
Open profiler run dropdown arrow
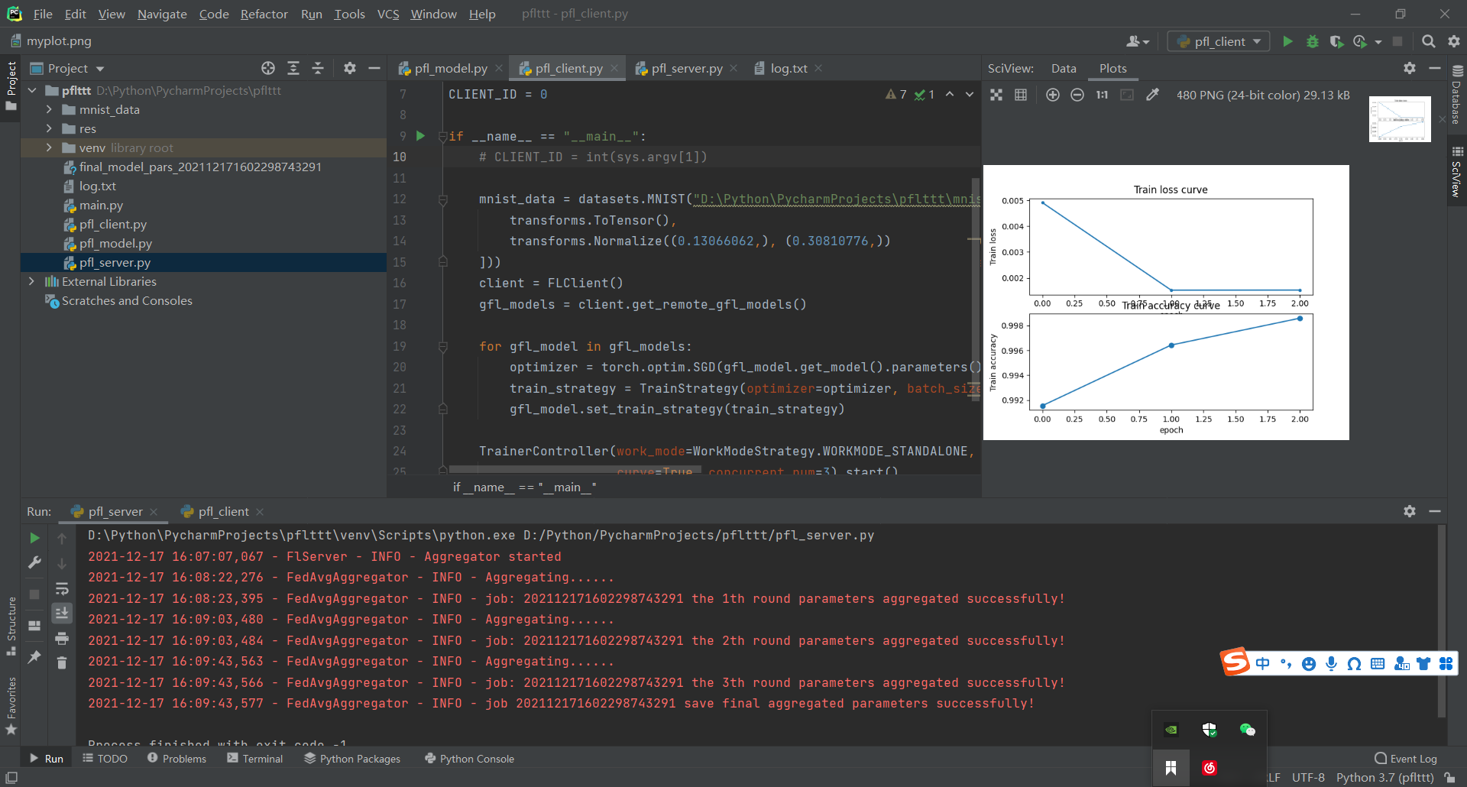[1378, 42]
